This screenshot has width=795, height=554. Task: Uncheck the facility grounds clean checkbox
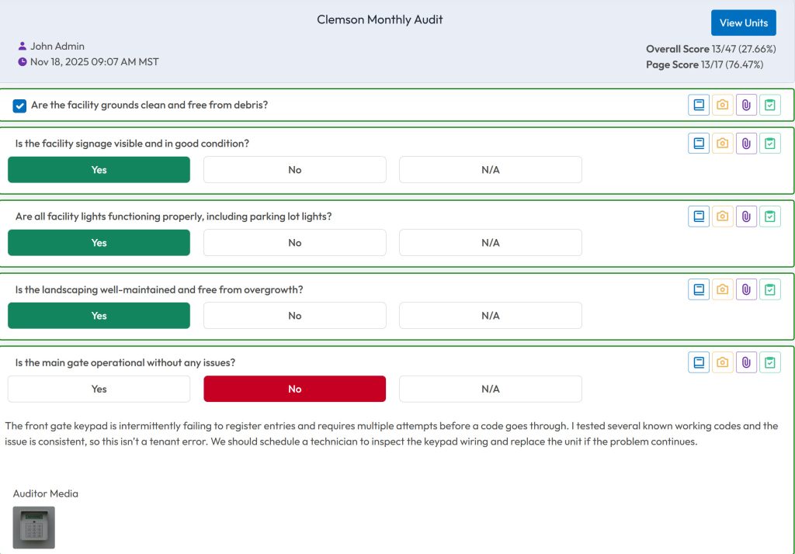click(x=20, y=106)
